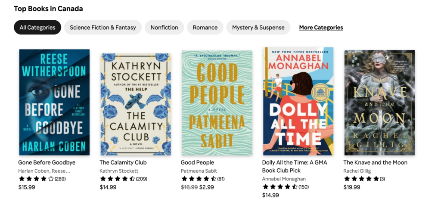View the Good People book cover
This screenshot has width=441, height=211.
[x=217, y=103]
